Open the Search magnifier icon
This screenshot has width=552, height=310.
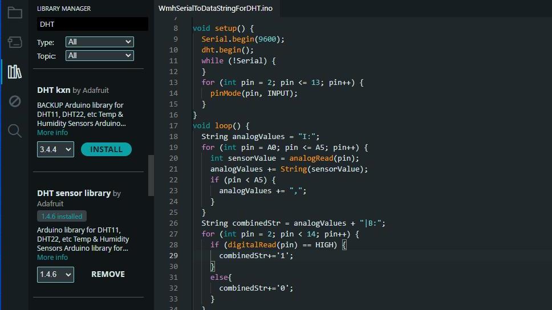(x=15, y=131)
